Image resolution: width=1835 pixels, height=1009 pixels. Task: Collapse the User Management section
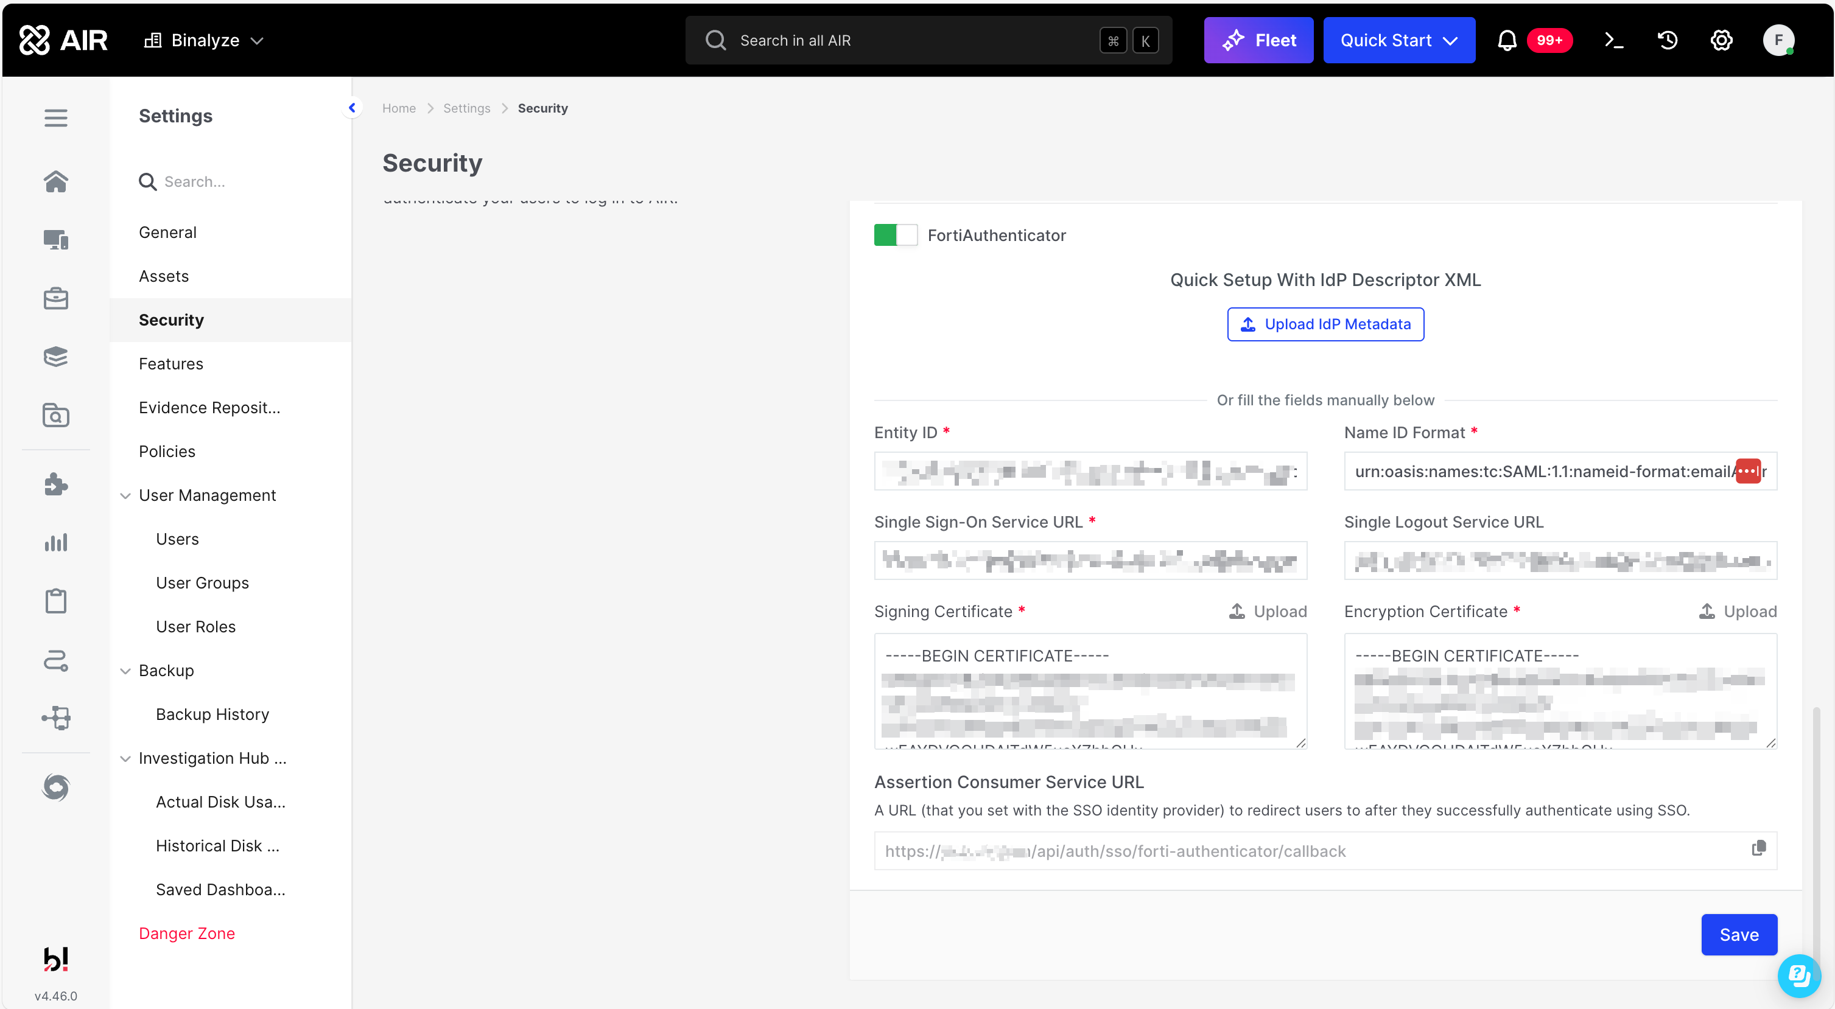[x=126, y=495]
